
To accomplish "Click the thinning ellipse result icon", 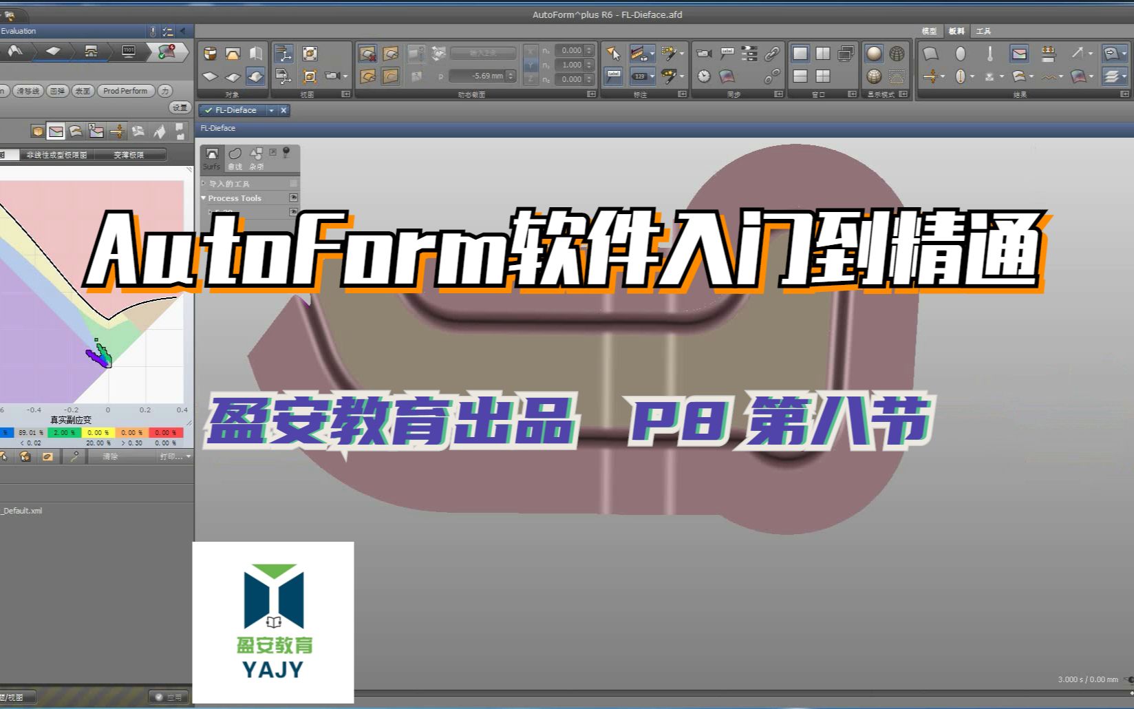I will point(961,54).
